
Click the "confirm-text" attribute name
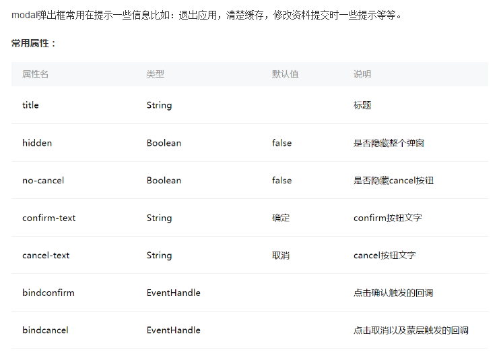pos(49,218)
